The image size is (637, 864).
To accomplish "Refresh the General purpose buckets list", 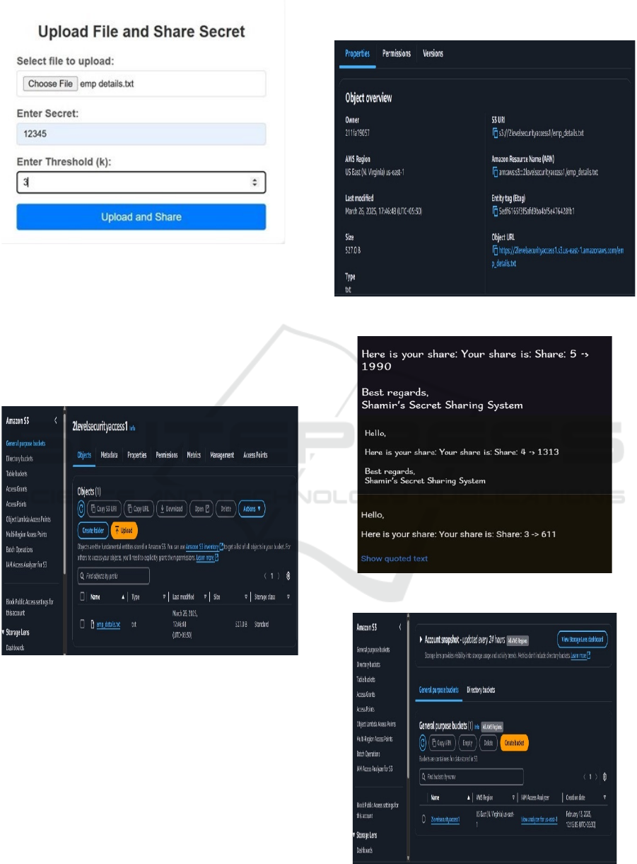I will tap(423, 743).
